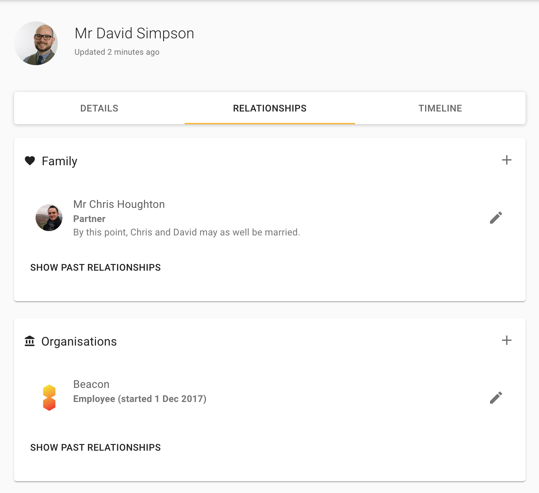Click the plus icon to add Organisations relationship
This screenshot has width=539, height=493.
coord(506,341)
